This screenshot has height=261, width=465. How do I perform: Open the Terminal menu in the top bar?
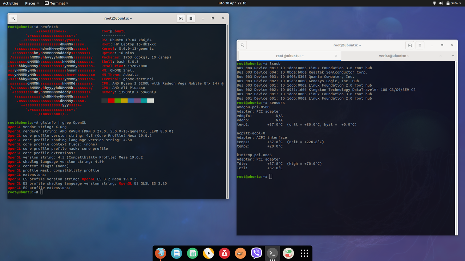tap(56, 3)
